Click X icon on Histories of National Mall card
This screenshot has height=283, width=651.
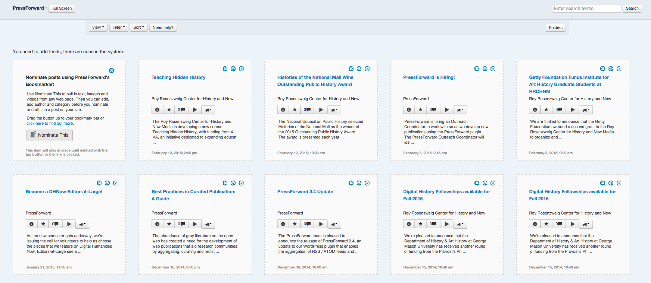click(x=351, y=69)
